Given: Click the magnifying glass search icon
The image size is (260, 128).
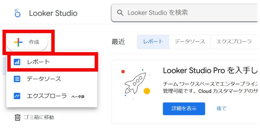Looking at the screenshot, I should click(120, 13).
